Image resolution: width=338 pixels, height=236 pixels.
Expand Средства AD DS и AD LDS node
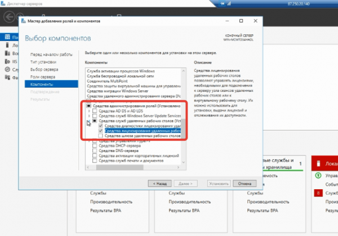(x=89, y=111)
